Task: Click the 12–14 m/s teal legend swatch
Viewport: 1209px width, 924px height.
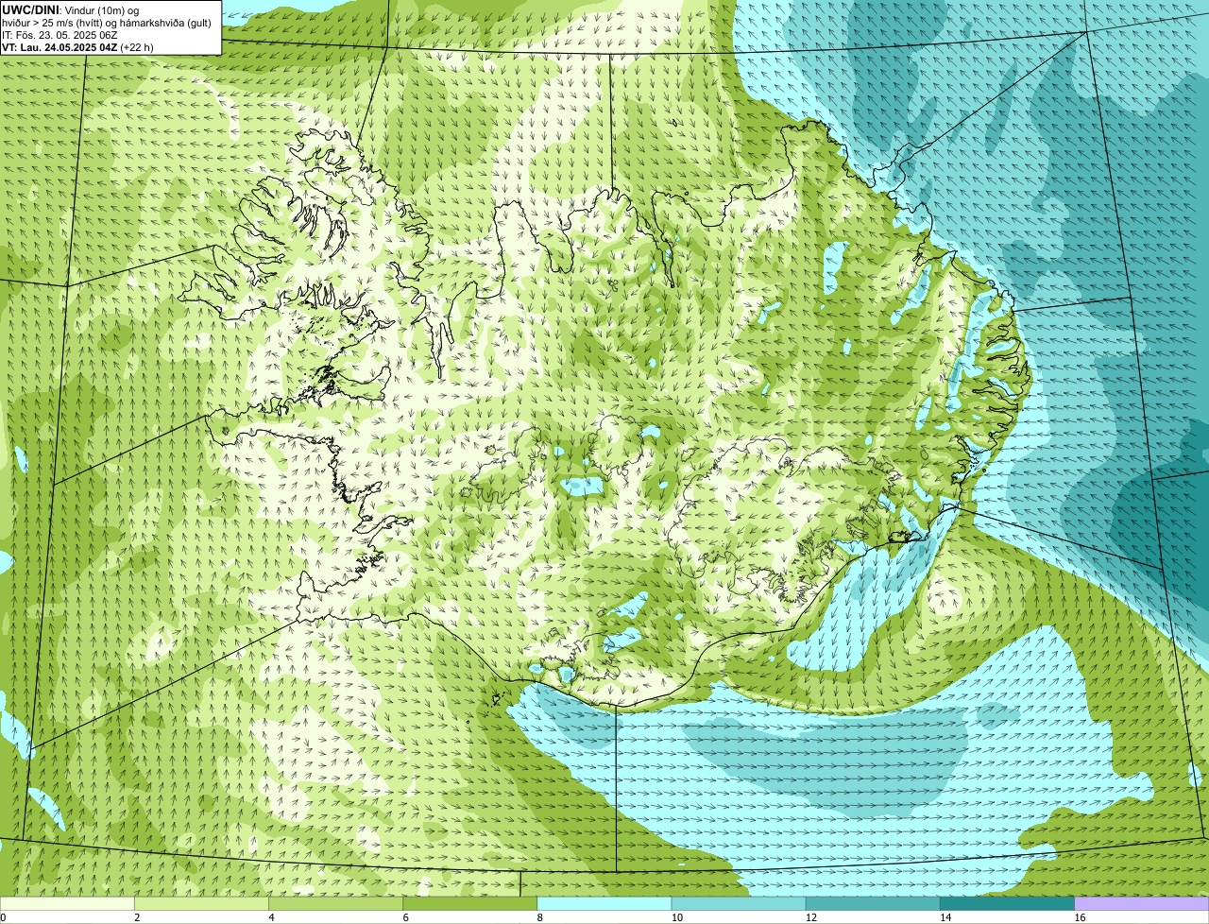Action: tap(873, 903)
